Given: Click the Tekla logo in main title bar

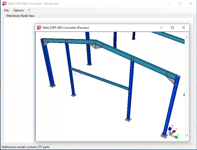Looking at the screenshot, I should (x=4, y=4).
